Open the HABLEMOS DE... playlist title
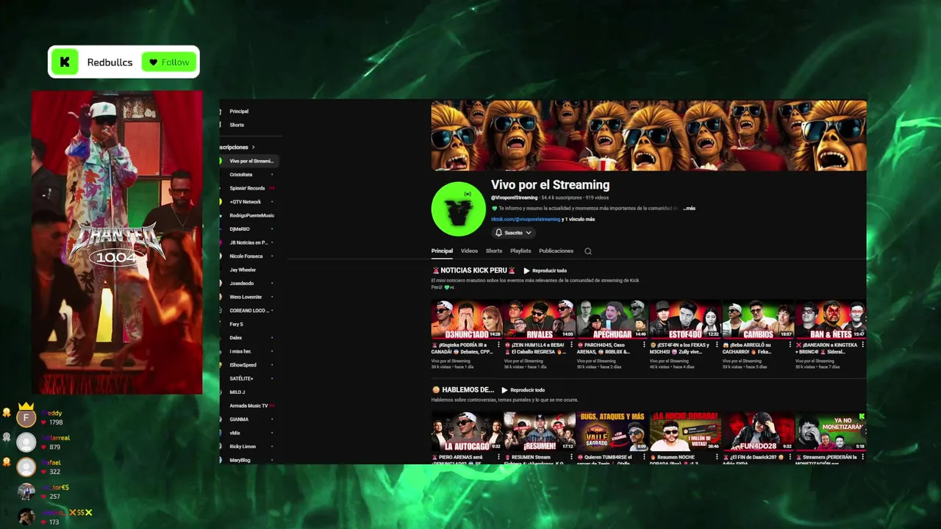This screenshot has width=941, height=529. (462, 390)
